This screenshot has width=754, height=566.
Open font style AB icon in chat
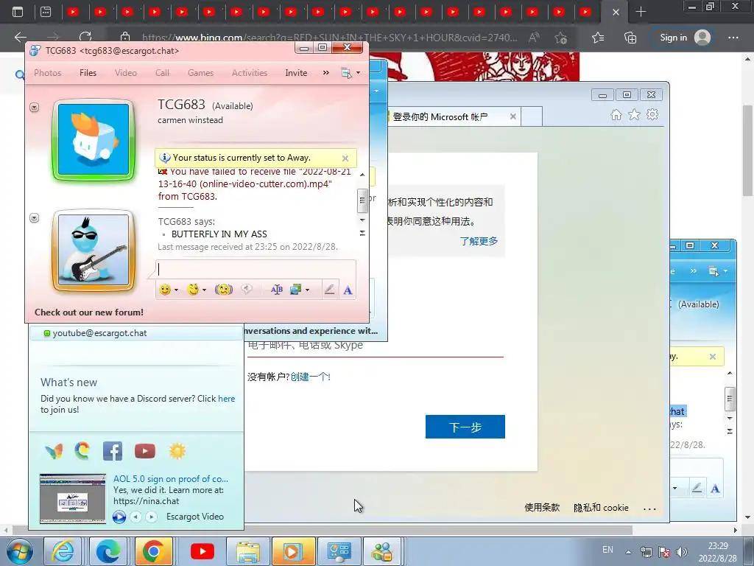(277, 290)
